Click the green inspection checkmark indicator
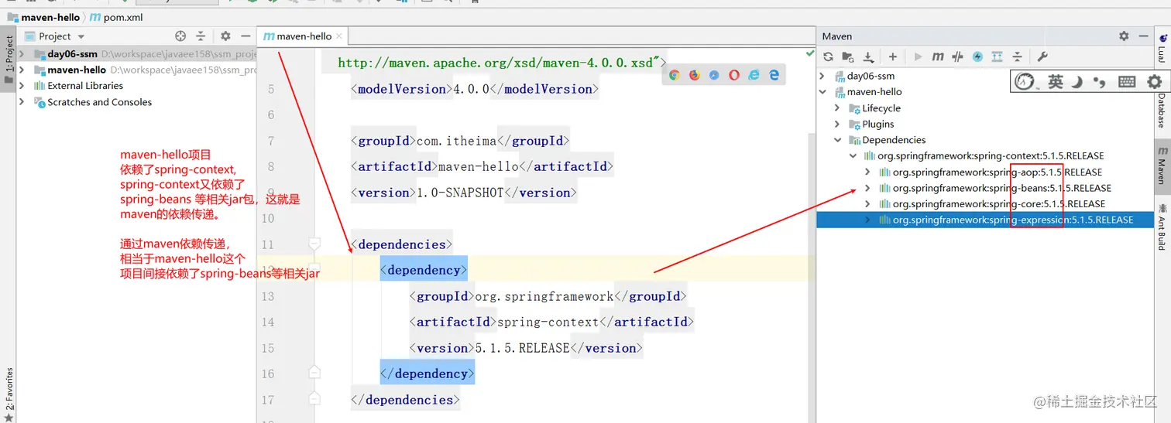Screen dimensions: 1171x423 pos(810,53)
